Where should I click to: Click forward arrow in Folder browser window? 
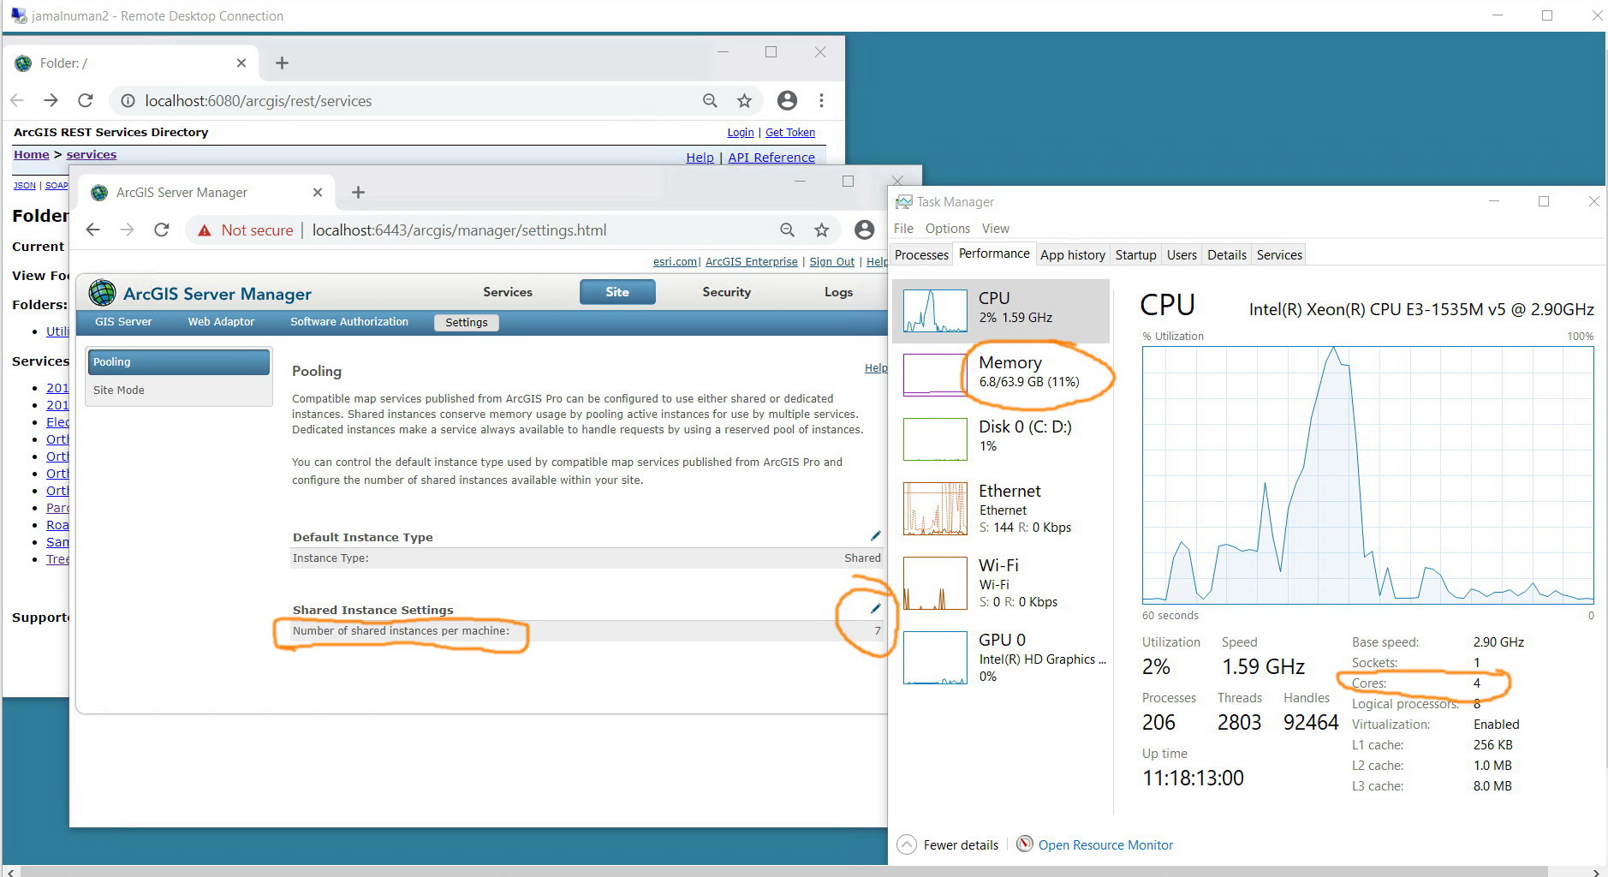pyautogui.click(x=51, y=100)
